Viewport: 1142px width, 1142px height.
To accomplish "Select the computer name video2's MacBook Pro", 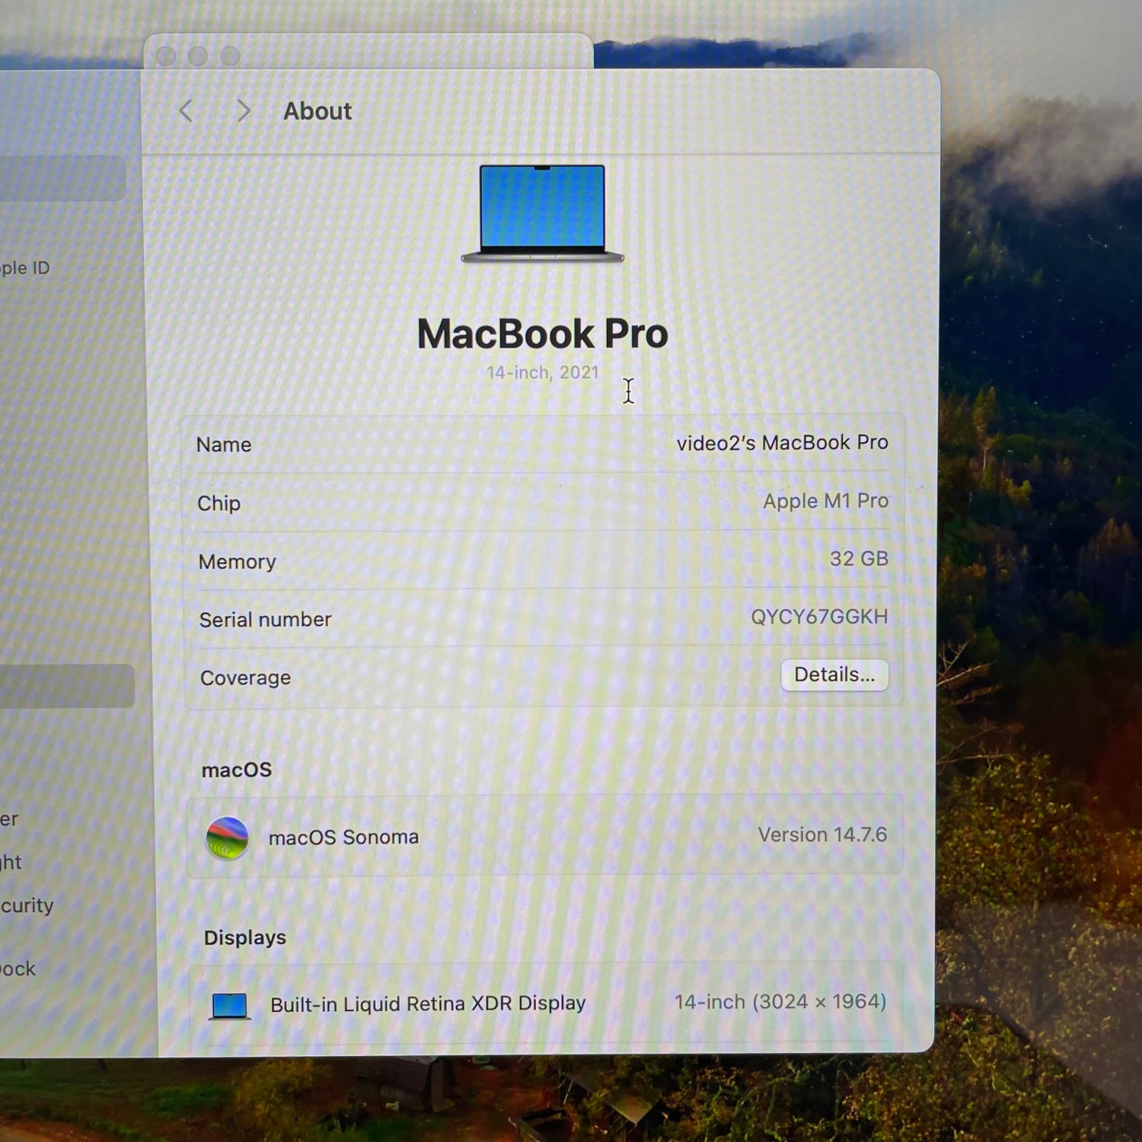I will [x=782, y=443].
